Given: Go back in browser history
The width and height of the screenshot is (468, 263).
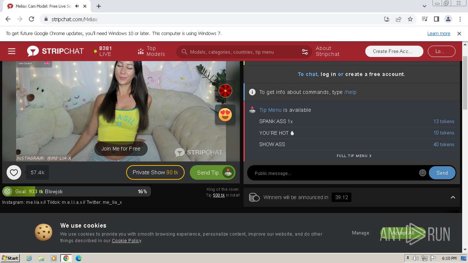Looking at the screenshot, I should coord(8,19).
